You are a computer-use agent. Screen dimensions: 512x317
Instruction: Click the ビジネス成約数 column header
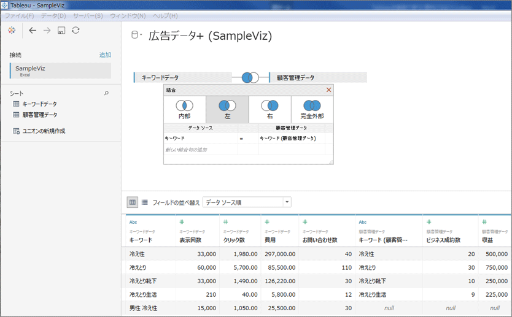pyautogui.click(x=443, y=240)
